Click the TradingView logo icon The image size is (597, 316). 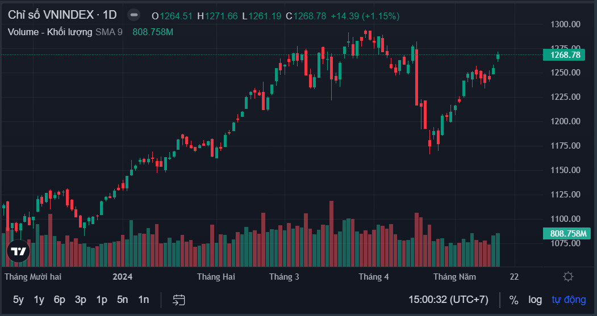click(x=18, y=251)
